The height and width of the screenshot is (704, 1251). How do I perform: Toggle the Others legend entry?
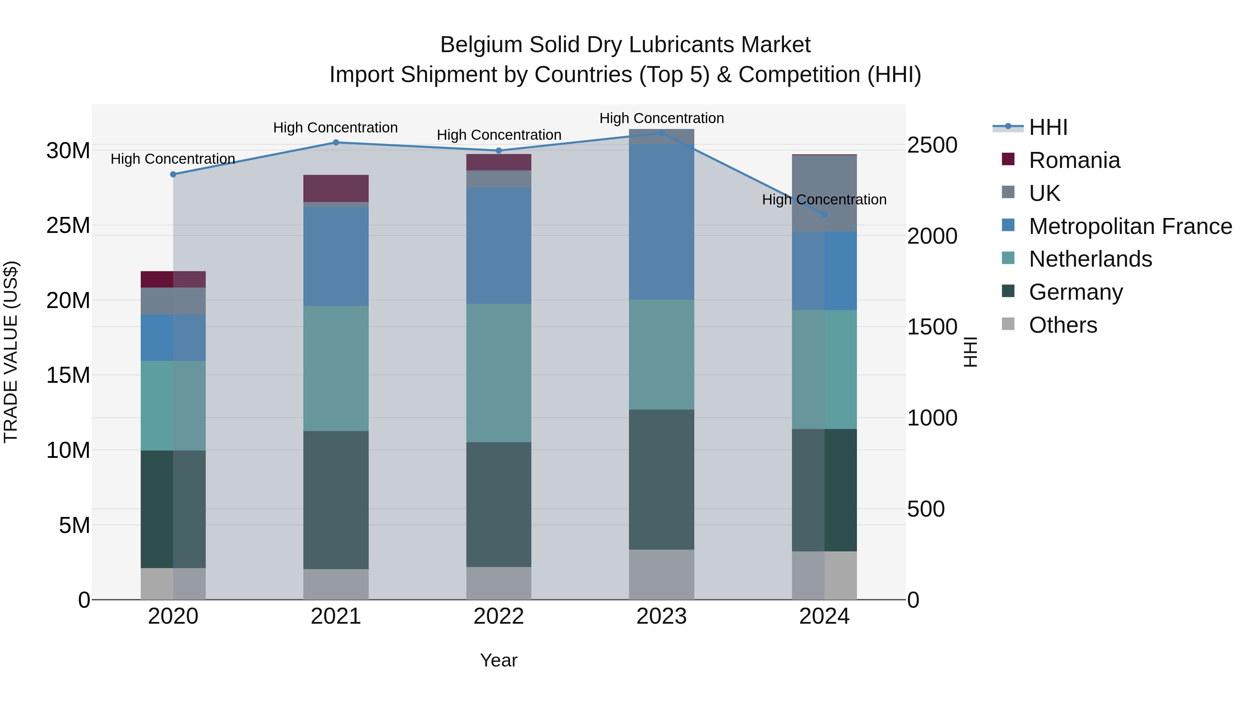1049,325
